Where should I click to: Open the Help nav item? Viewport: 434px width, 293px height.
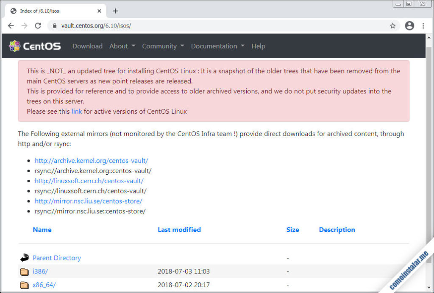coord(258,46)
